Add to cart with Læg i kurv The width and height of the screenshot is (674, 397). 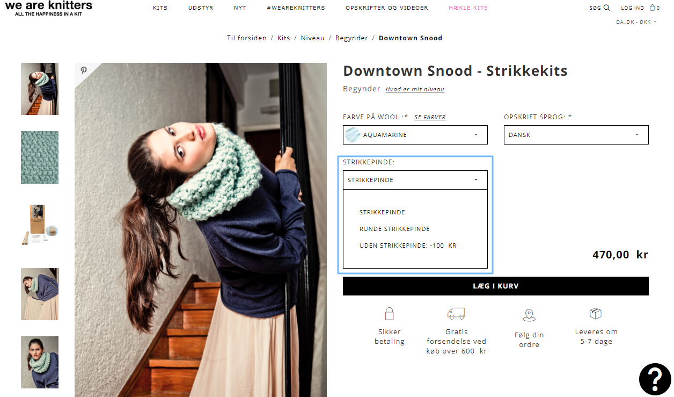tap(496, 286)
